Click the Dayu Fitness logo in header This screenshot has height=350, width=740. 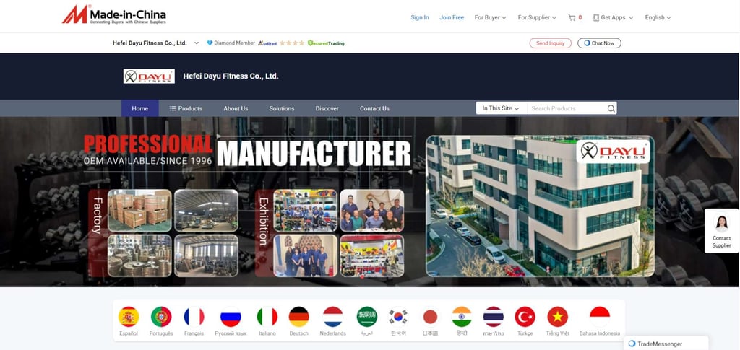(x=149, y=76)
